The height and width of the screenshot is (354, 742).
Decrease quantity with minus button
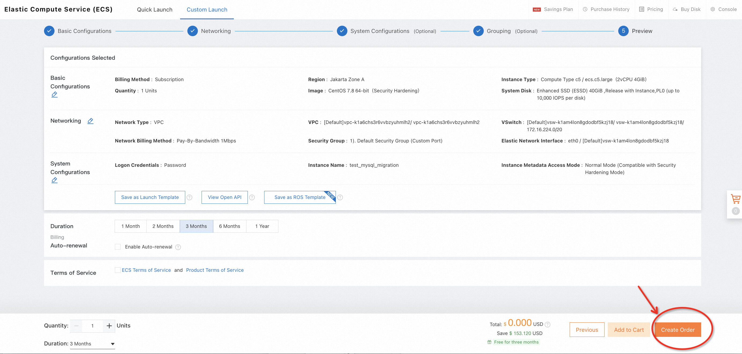(x=76, y=326)
